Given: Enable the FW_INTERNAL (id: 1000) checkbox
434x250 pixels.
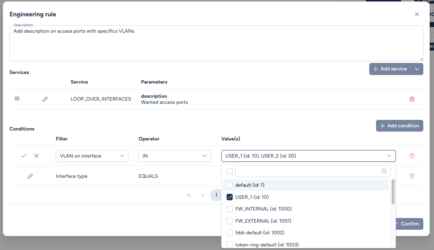Looking at the screenshot, I should pyautogui.click(x=230, y=209).
